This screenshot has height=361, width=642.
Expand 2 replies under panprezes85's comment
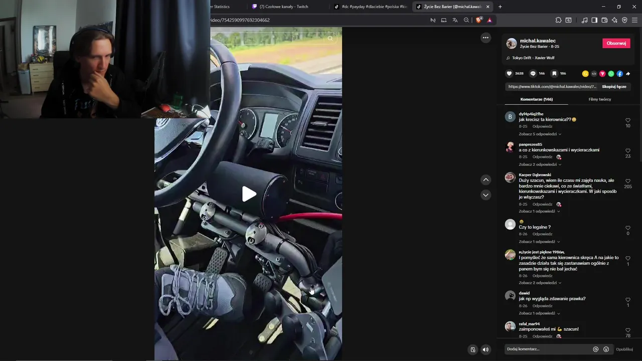tap(540, 164)
